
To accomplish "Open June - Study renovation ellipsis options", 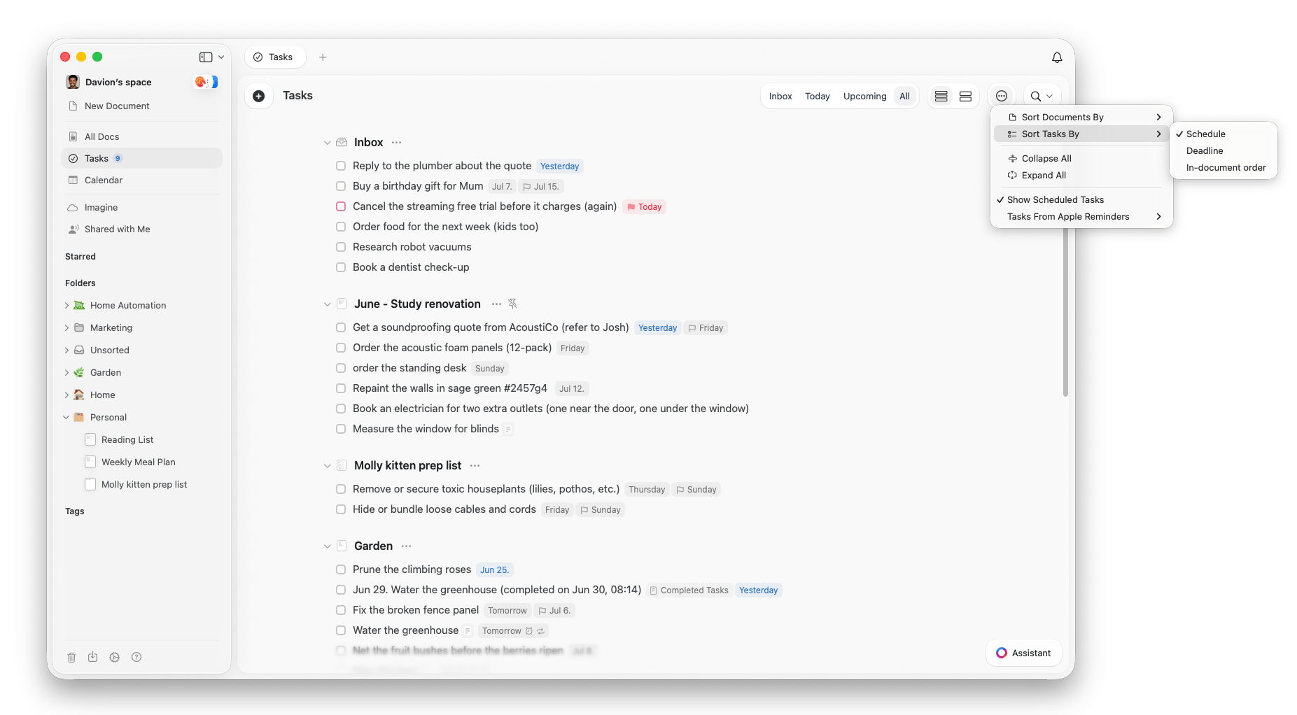I will tap(496, 304).
